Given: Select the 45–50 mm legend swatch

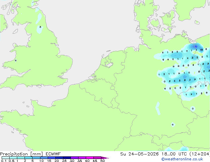Looking at the screenshot, I should pos(97,158).
